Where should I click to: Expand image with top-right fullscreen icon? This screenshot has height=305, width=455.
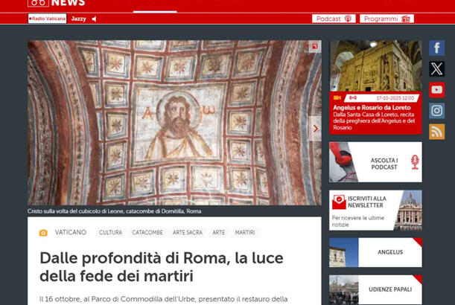point(314,47)
